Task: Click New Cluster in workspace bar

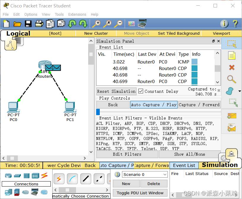Action: (x=96, y=33)
